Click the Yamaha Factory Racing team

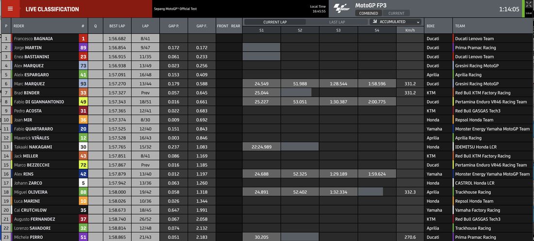pyautogui.click(x=478, y=210)
